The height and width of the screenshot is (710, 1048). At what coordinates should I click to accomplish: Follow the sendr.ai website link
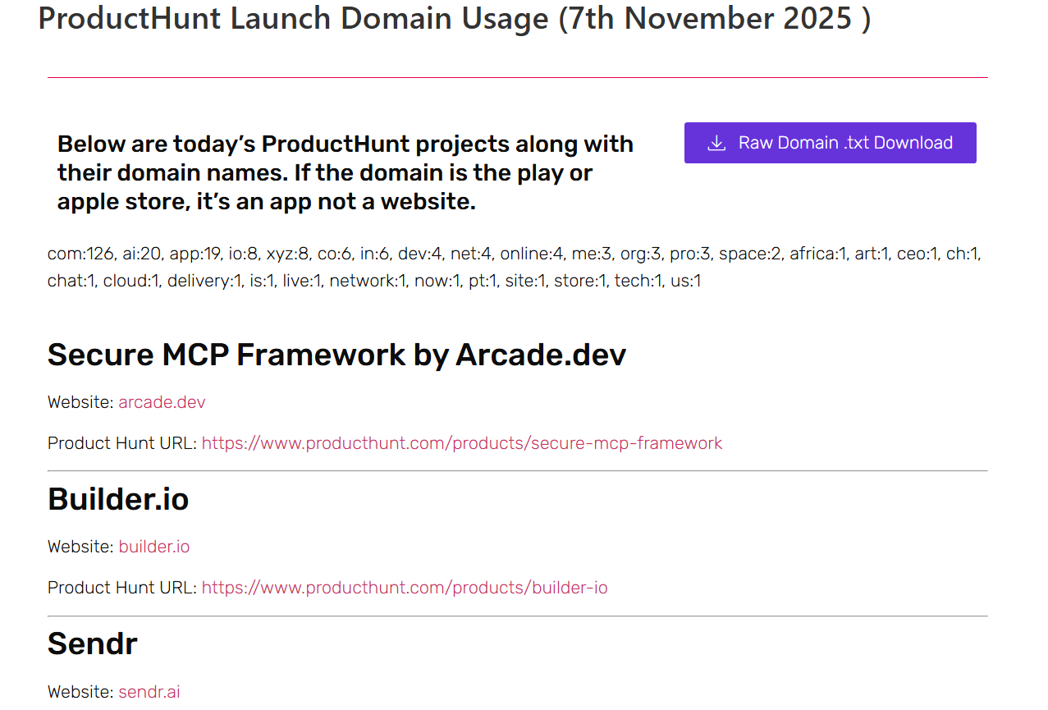[149, 691]
